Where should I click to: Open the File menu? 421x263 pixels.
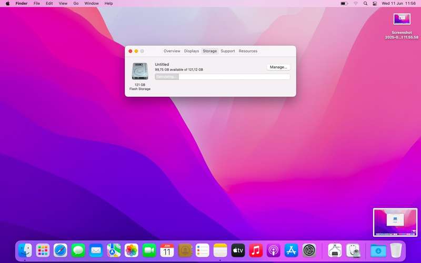[37, 4]
